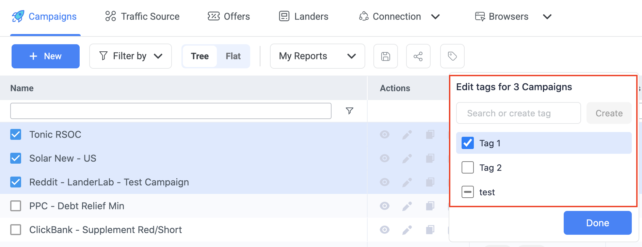The image size is (642, 247).
Task: Toggle the indeterminate test tag checkbox
Action: 468,192
